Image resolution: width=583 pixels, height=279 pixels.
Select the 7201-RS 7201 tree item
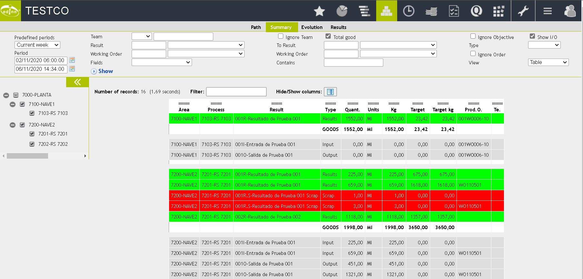tap(53, 134)
